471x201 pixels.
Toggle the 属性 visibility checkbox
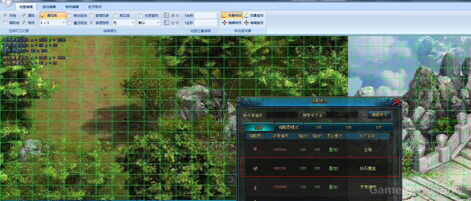tap(24, 15)
